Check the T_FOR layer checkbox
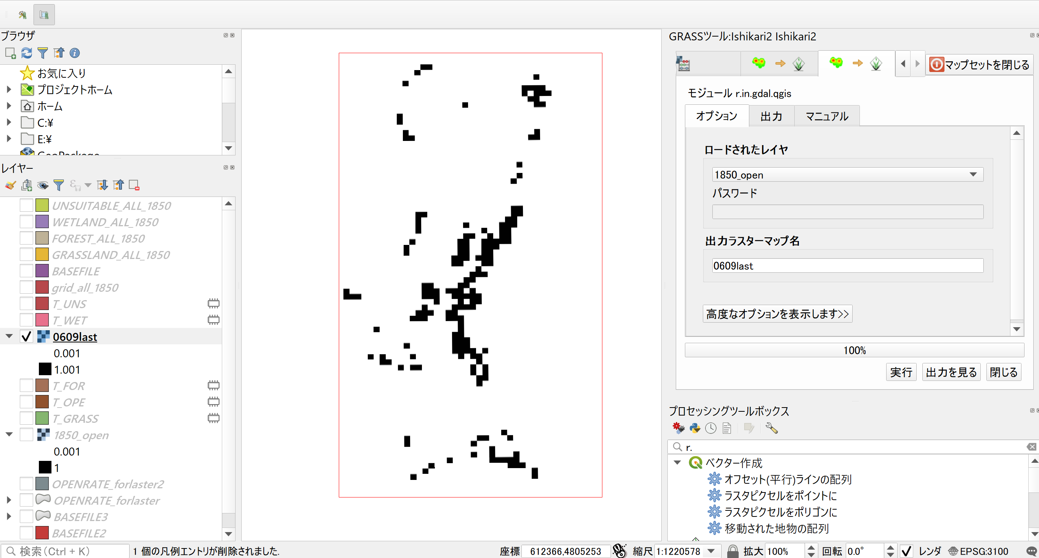 26,385
